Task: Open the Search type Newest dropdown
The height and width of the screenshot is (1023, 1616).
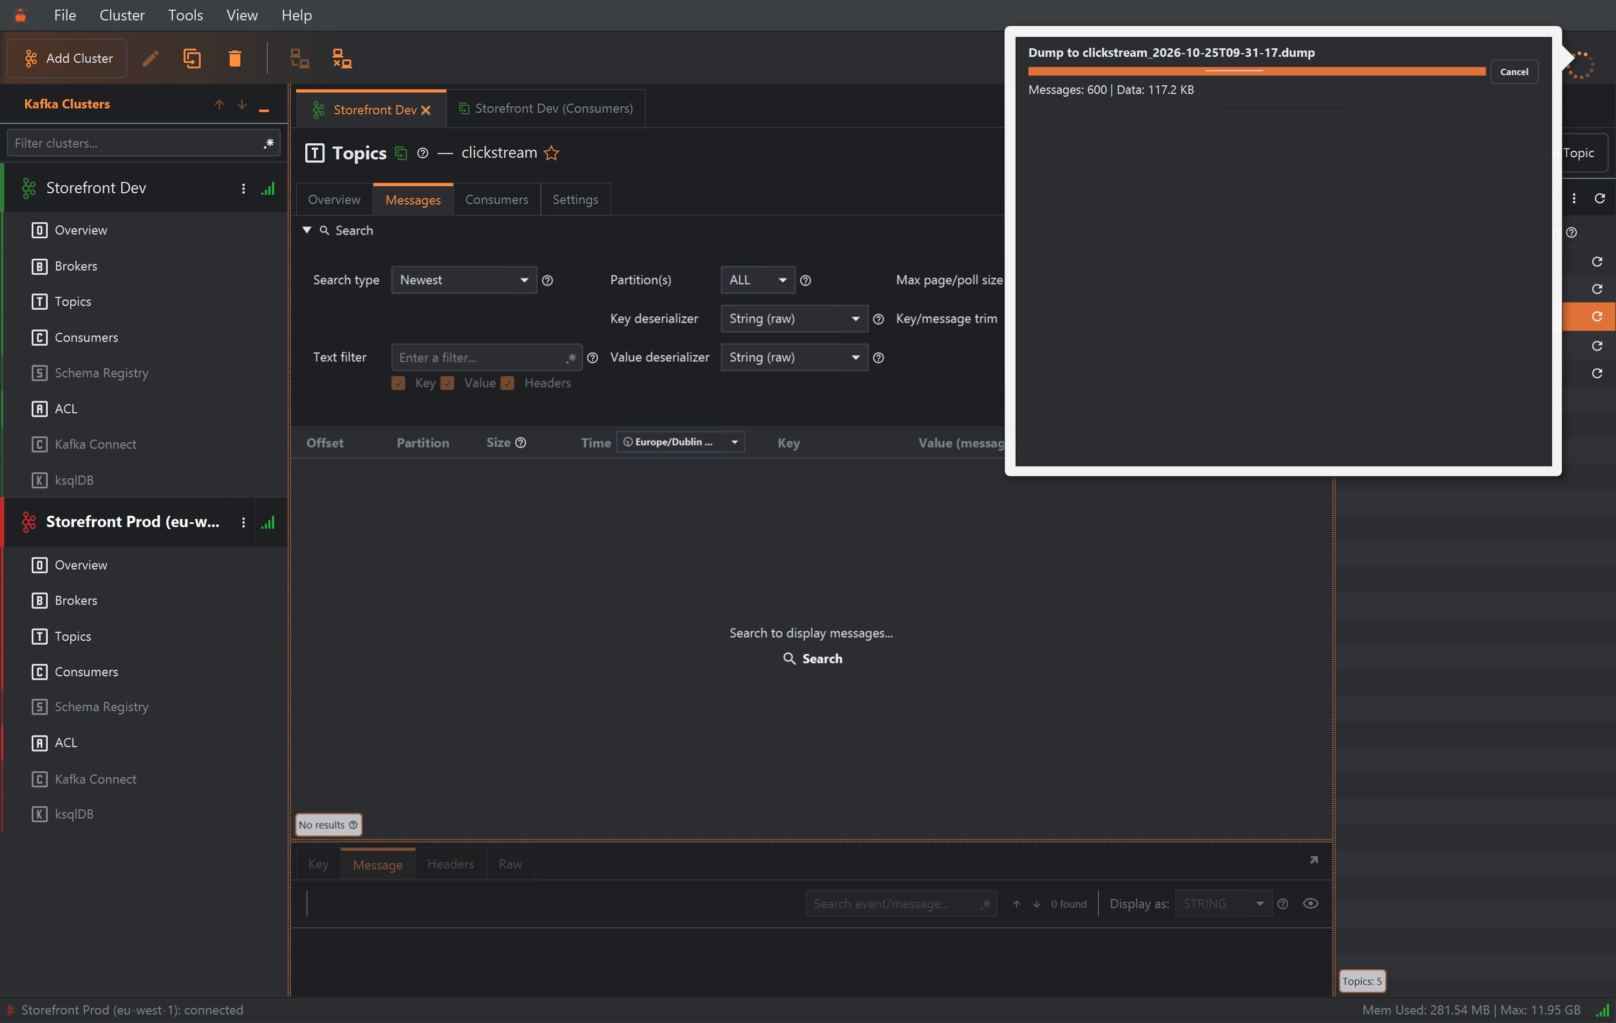Action: pos(464,280)
